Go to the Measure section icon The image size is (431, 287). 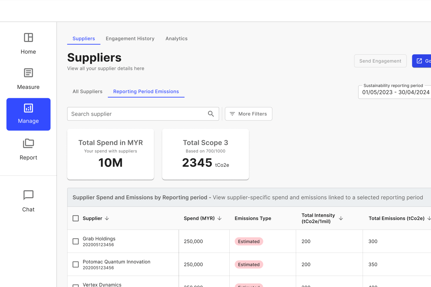[28, 73]
